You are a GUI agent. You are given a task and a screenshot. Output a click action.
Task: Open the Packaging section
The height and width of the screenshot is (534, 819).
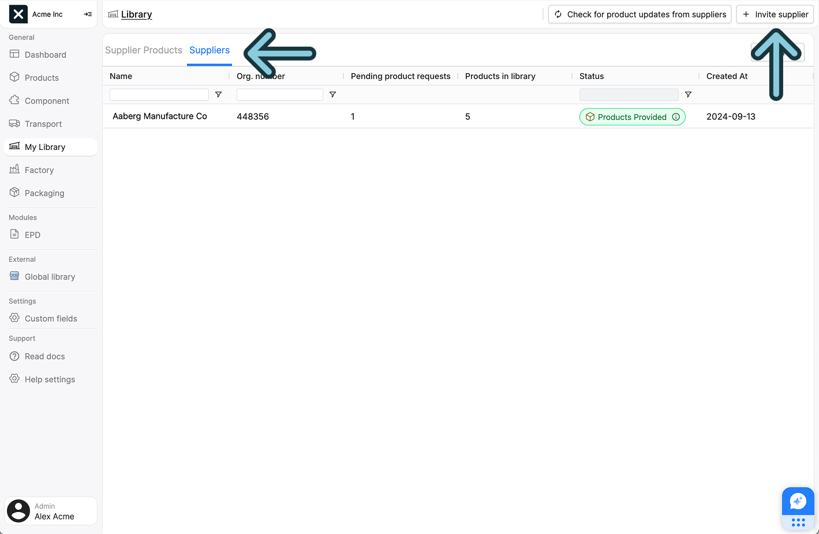[x=44, y=193]
